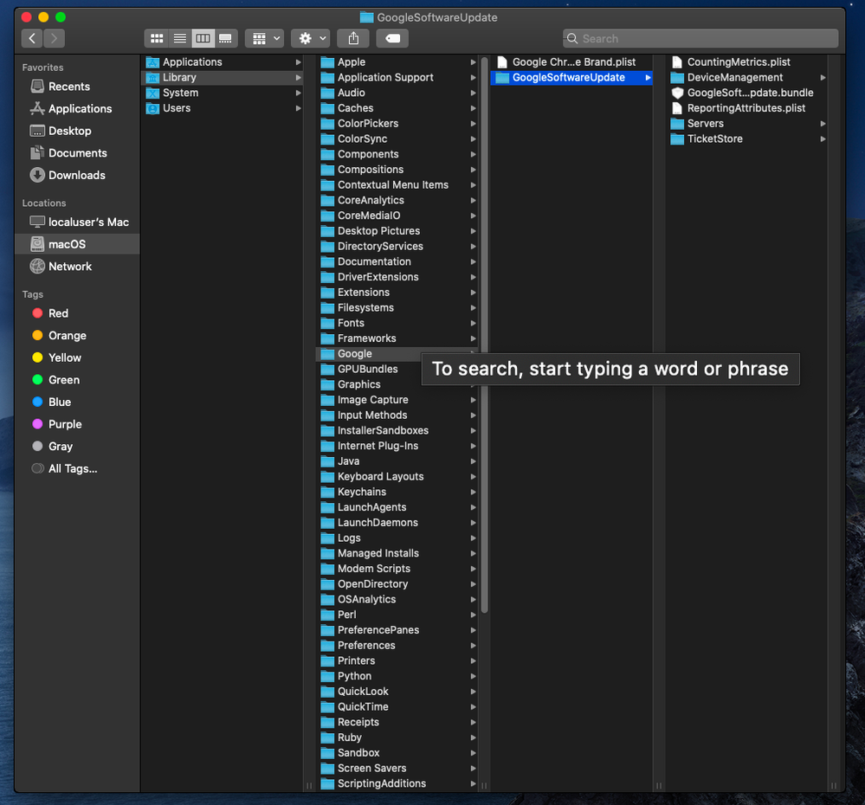865x805 pixels.
Task: Open Downloads in the sidebar
Action: click(77, 176)
